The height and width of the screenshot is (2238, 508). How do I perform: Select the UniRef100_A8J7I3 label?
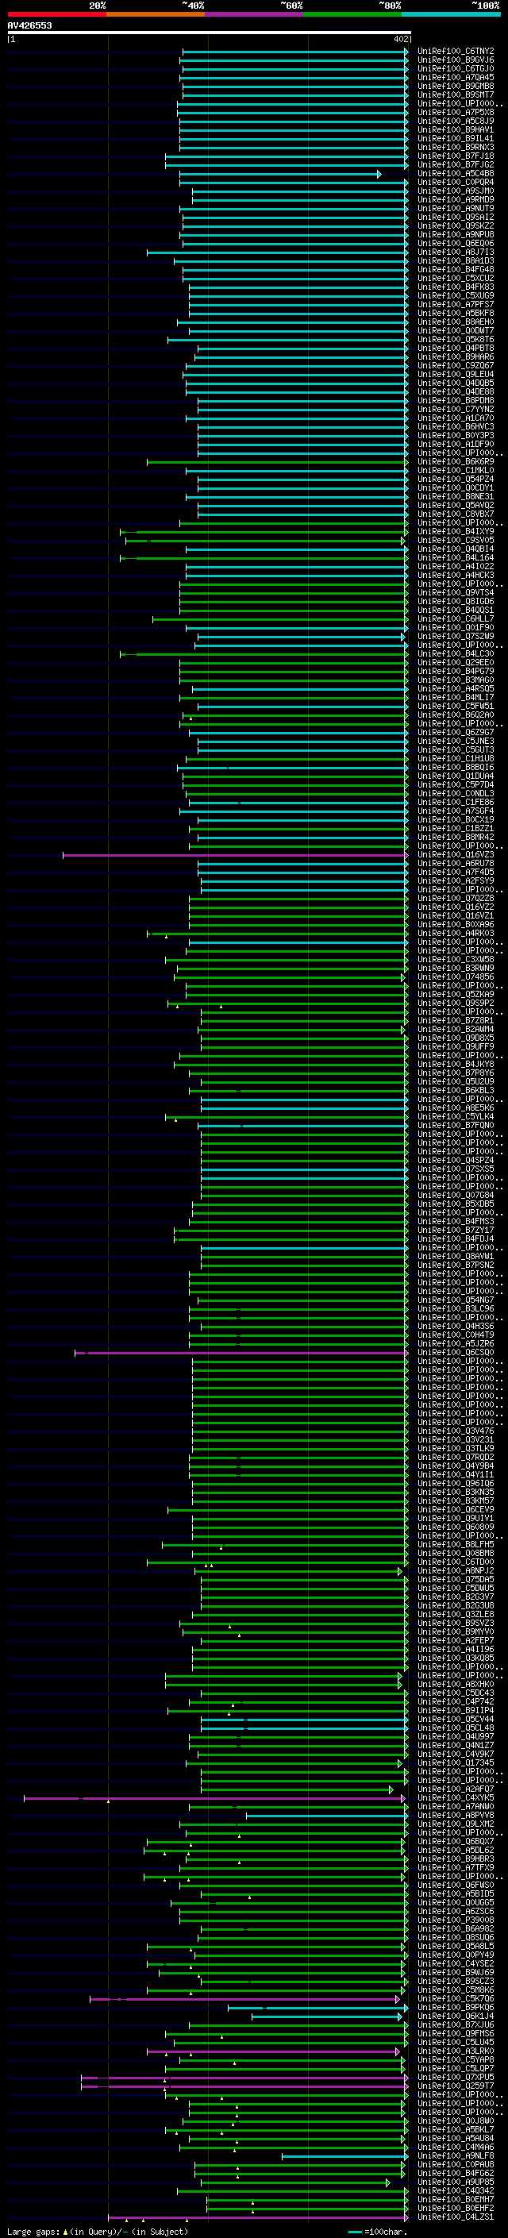[x=456, y=252]
